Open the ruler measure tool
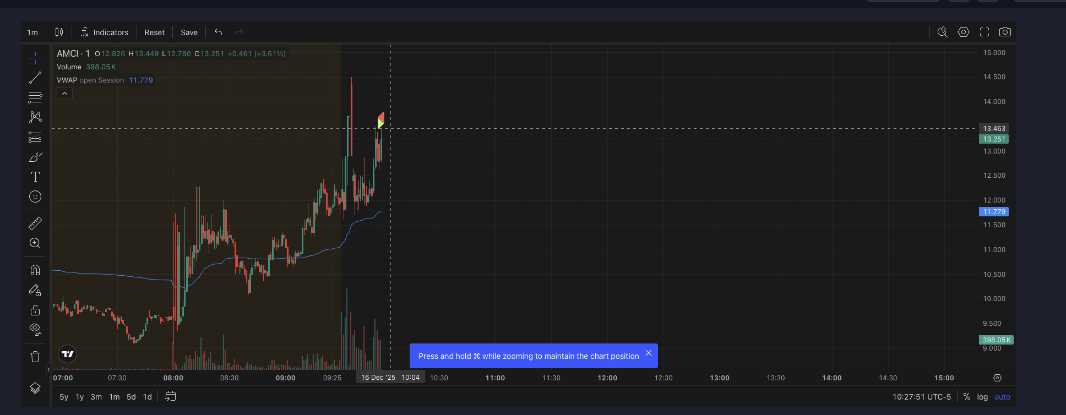This screenshot has width=1066, height=415. (x=35, y=223)
